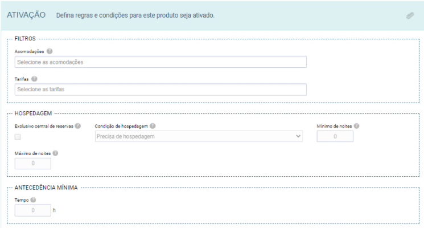Open help icon next to Acomodações
The image size is (424, 228).
point(50,51)
